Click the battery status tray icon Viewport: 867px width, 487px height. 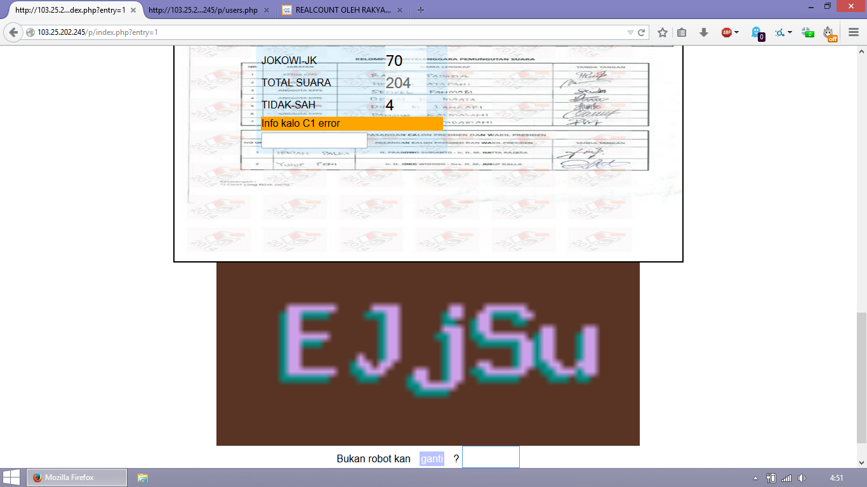(772, 477)
